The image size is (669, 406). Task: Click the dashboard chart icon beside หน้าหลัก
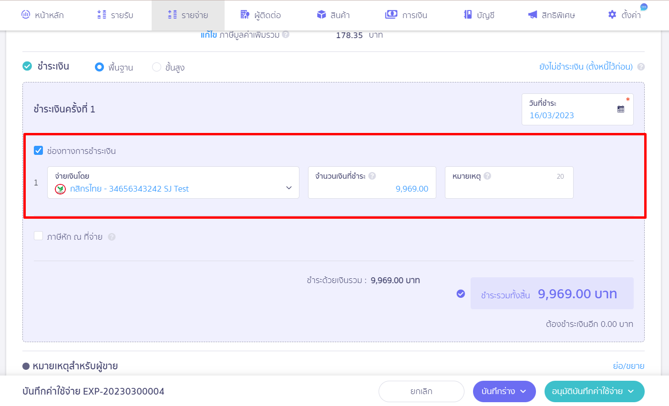pyautogui.click(x=26, y=15)
